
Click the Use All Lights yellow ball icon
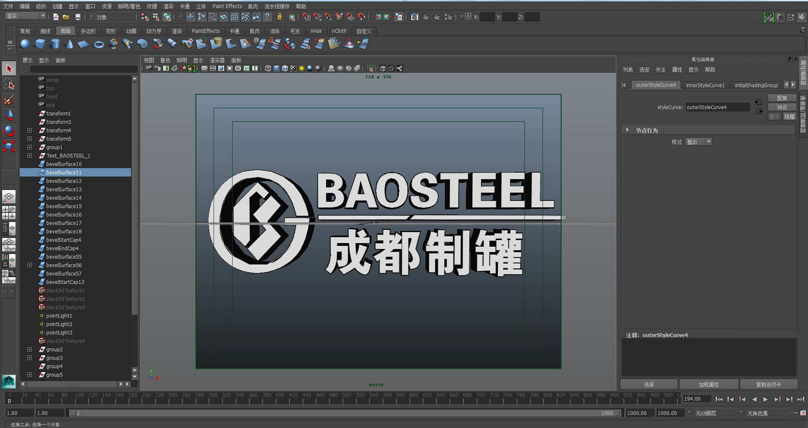(302, 69)
